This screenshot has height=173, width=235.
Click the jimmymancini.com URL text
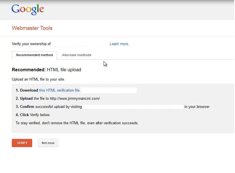(x=75, y=99)
